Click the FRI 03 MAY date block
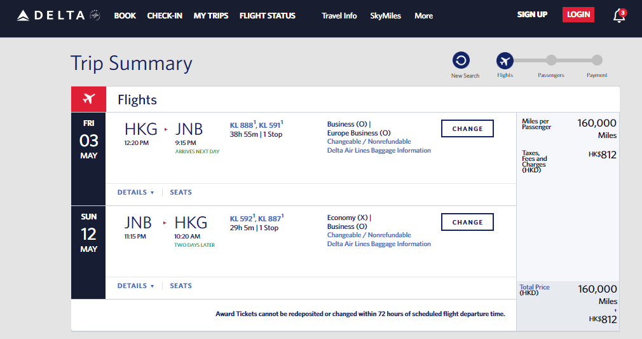 point(88,159)
